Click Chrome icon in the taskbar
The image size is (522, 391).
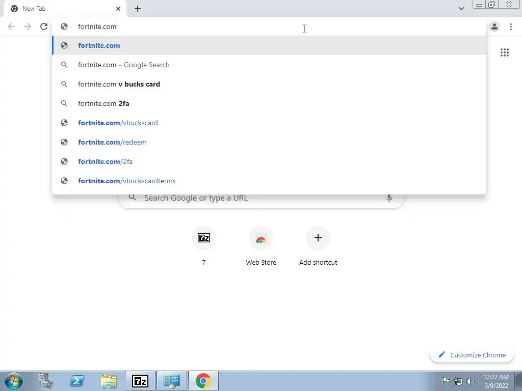tap(203, 381)
